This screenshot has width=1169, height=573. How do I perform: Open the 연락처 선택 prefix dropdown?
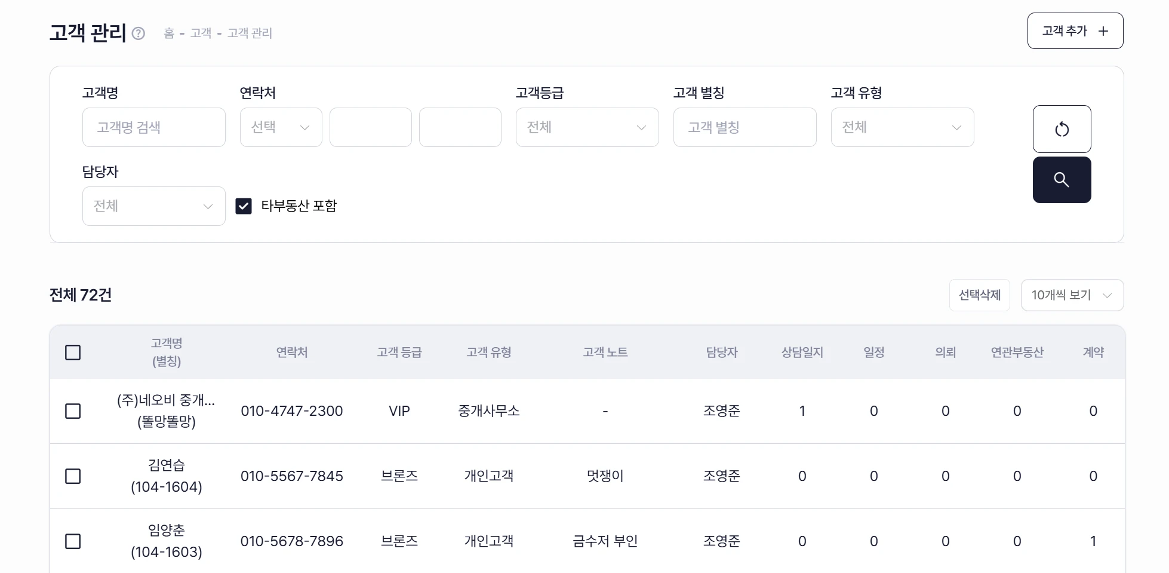pyautogui.click(x=281, y=127)
